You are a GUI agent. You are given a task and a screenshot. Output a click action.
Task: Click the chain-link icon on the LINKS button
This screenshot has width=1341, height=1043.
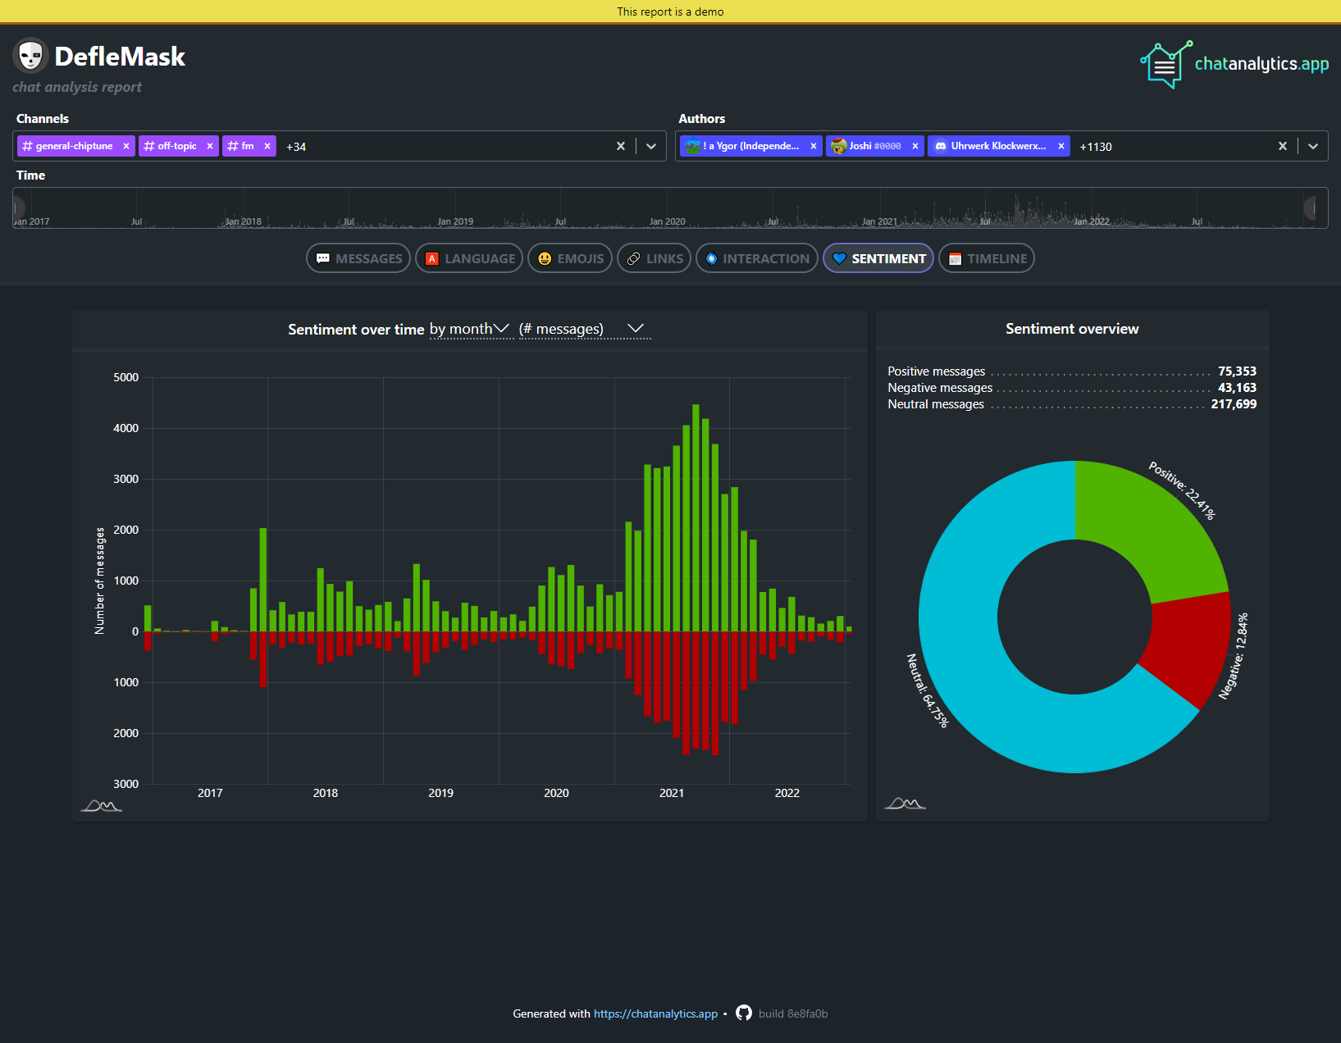pyautogui.click(x=633, y=258)
